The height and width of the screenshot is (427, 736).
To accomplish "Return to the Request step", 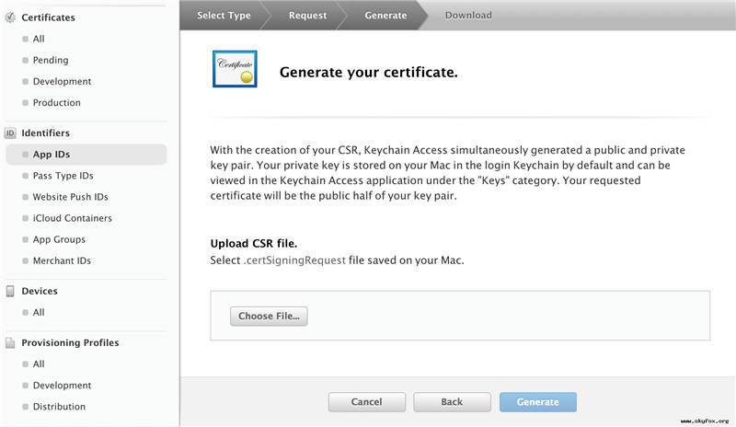I will point(307,16).
